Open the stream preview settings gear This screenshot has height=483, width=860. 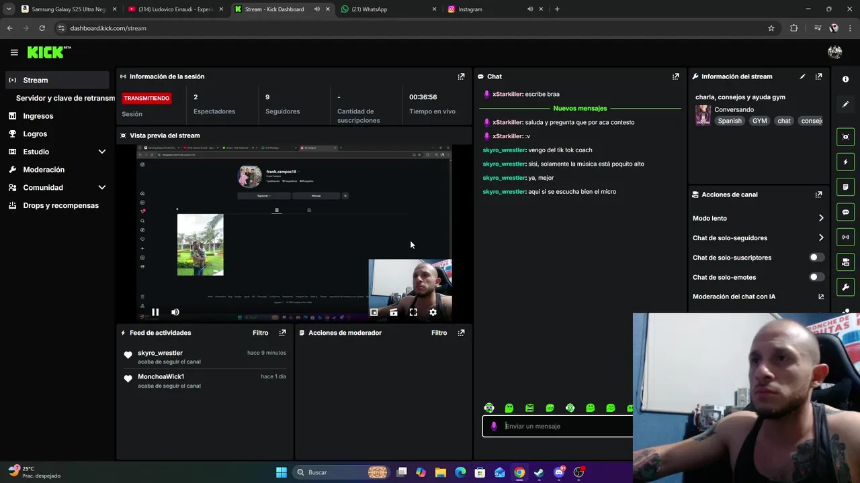click(433, 312)
